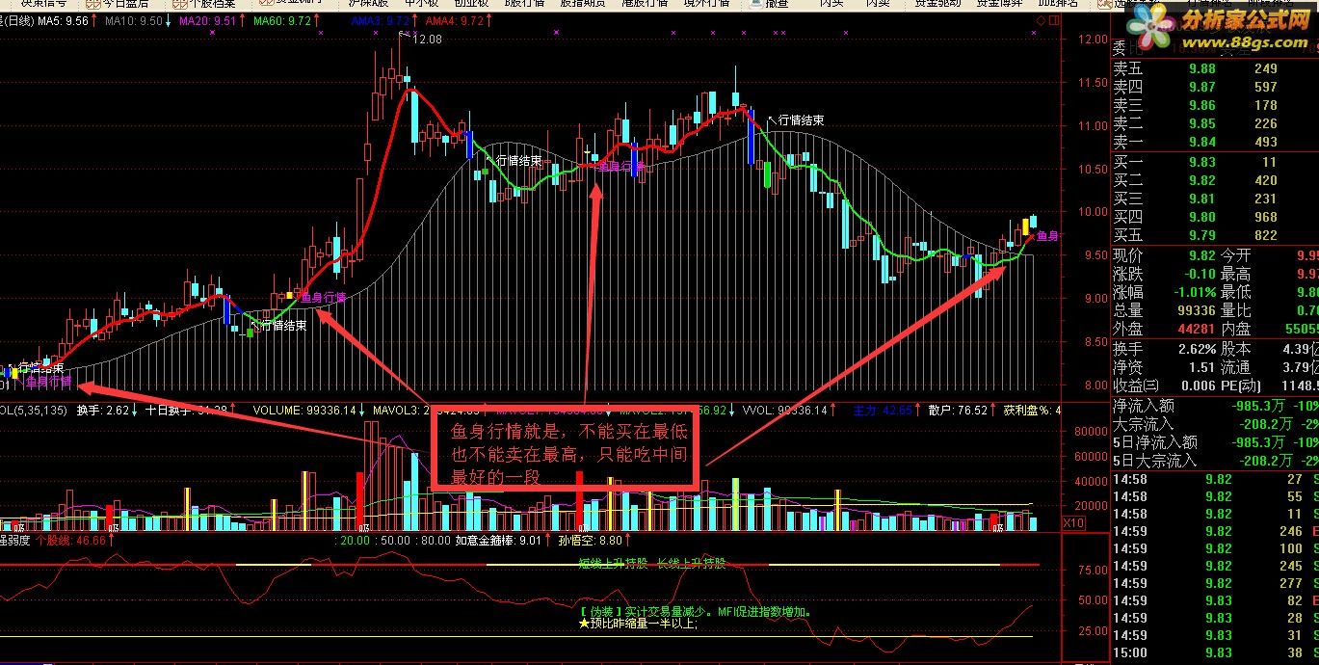1319x665 pixels.
Task: Click the 散户: 76.52 label
Action: (958, 410)
